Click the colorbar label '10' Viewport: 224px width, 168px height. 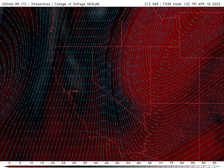31,163
